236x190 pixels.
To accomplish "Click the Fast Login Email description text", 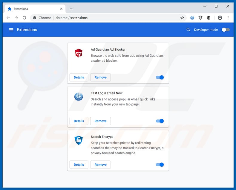I will tap(123, 102).
